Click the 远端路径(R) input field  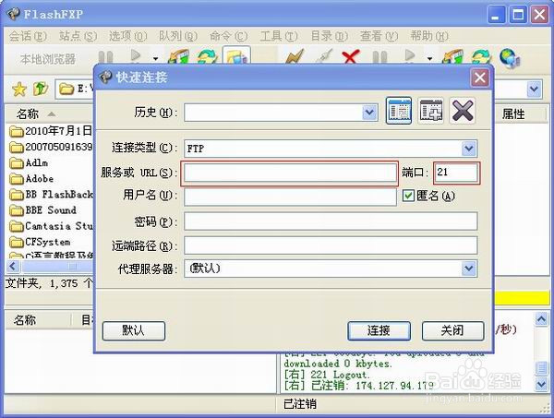pos(331,245)
